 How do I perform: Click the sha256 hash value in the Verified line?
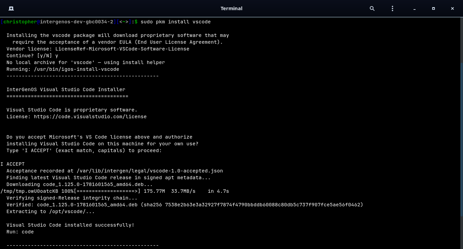point(262,205)
